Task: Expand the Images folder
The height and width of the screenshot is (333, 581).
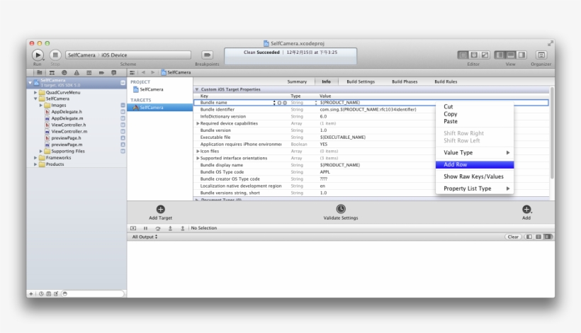Action: click(x=41, y=106)
